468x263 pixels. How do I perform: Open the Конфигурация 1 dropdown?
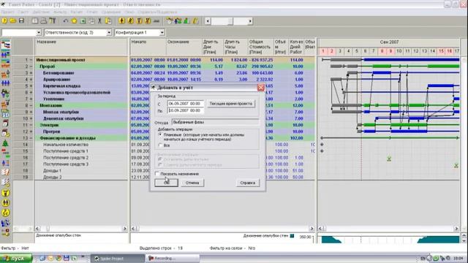tap(162, 32)
